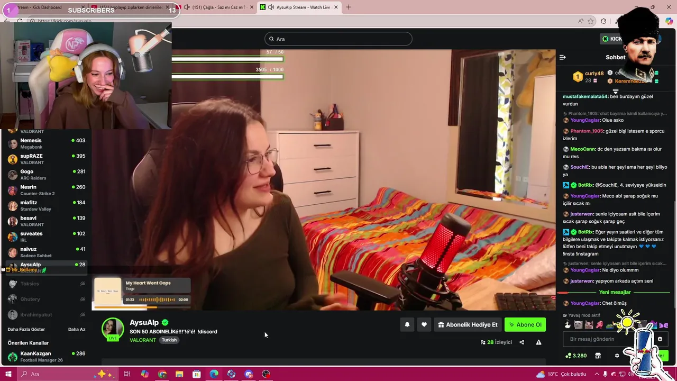Screen dimensions: 677x381
Task: Open a new browser tab
Action: click(x=349, y=7)
